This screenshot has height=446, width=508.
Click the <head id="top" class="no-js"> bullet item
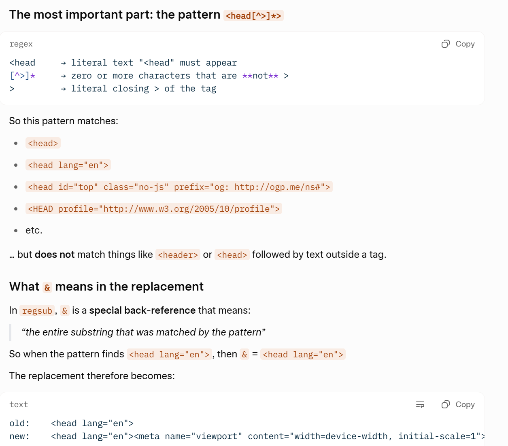click(179, 187)
